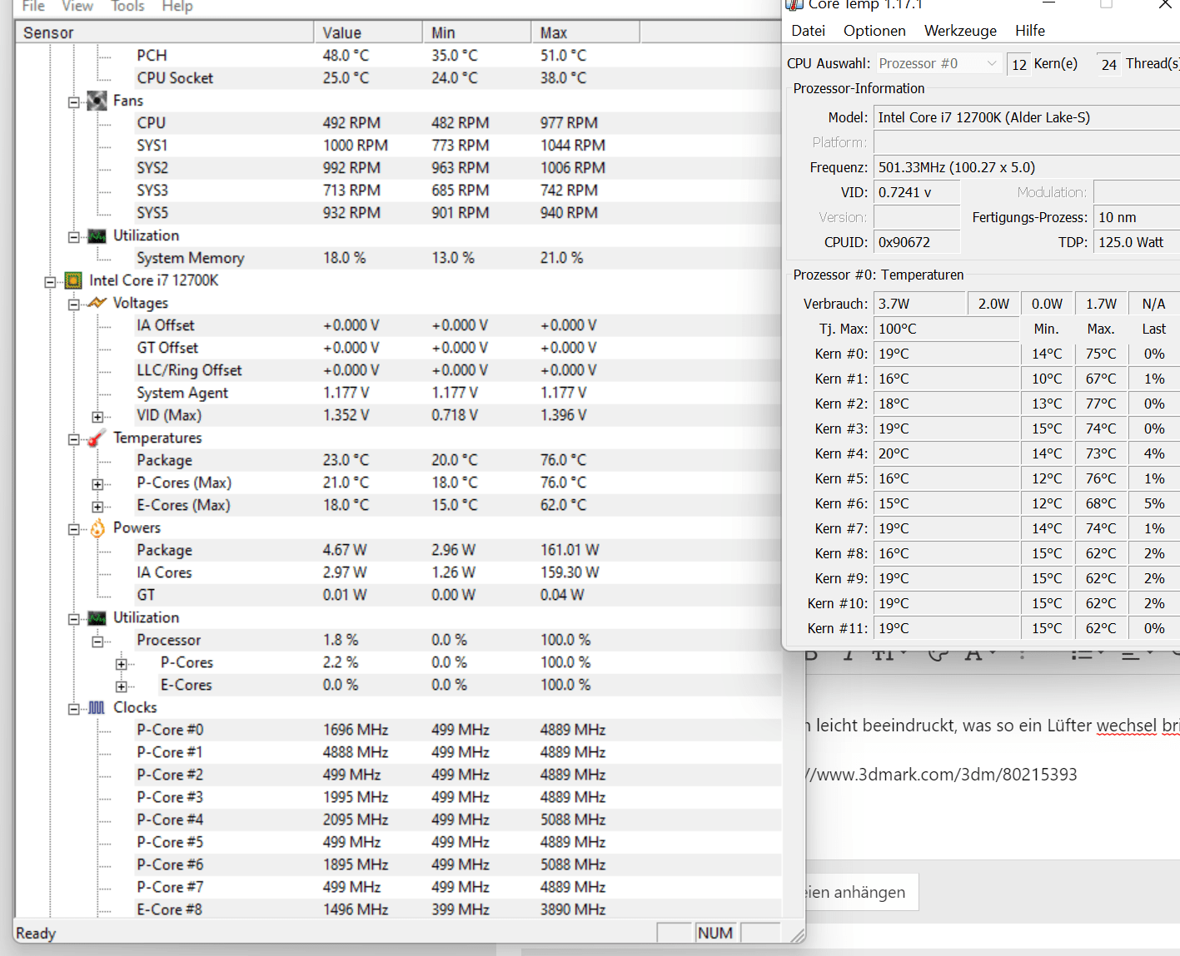Image resolution: width=1180 pixels, height=956 pixels.
Task: Open the three-dot more options in editor toolbar
Action: (1023, 655)
